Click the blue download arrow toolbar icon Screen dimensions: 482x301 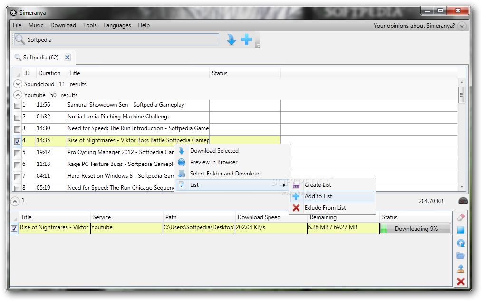(231, 39)
